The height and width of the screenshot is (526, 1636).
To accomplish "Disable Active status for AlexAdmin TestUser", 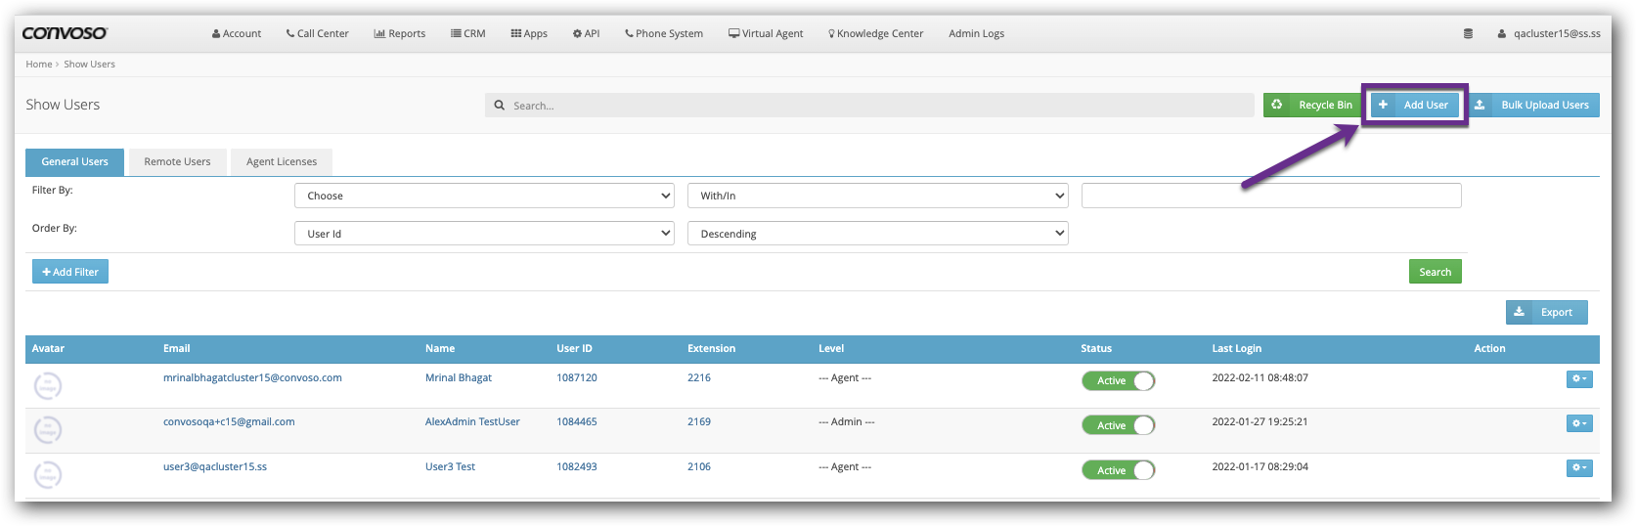I will click(1118, 425).
